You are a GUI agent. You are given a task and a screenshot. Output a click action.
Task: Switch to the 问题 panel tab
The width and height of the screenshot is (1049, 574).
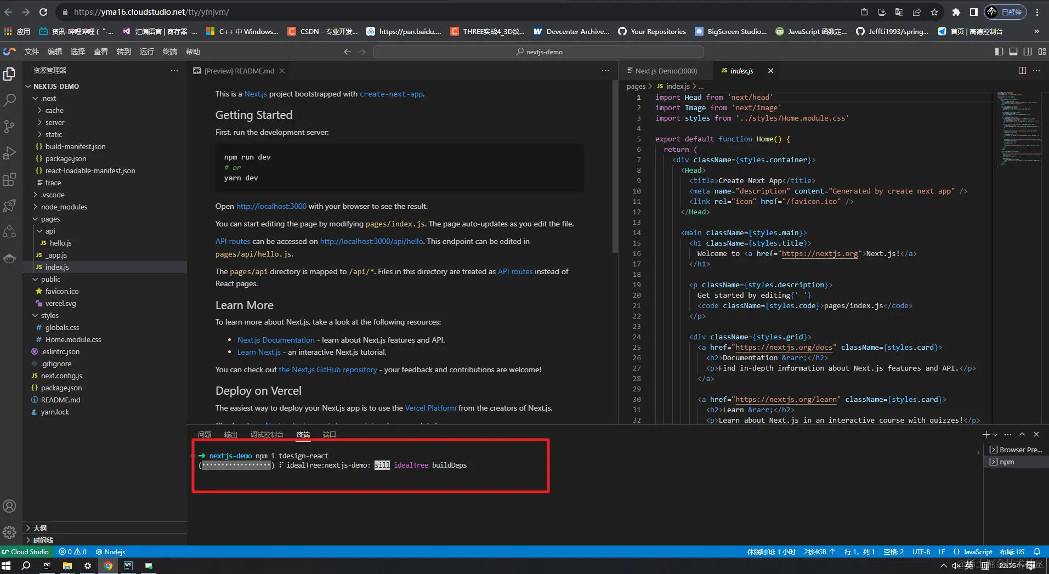(x=205, y=434)
